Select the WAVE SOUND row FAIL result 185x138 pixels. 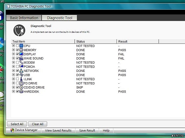121,58
